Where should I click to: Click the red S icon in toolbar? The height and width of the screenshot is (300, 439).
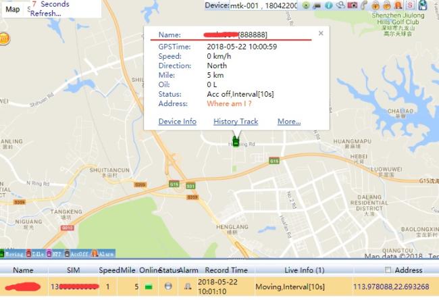click(x=410, y=5)
